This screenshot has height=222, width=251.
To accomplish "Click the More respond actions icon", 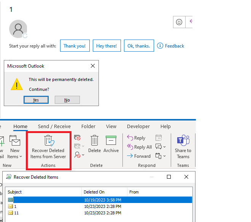I will point(159,156).
